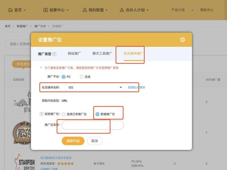The image size is (227, 170).
Task: Switch to 社交媒体推广 tab
Action: 133,54
